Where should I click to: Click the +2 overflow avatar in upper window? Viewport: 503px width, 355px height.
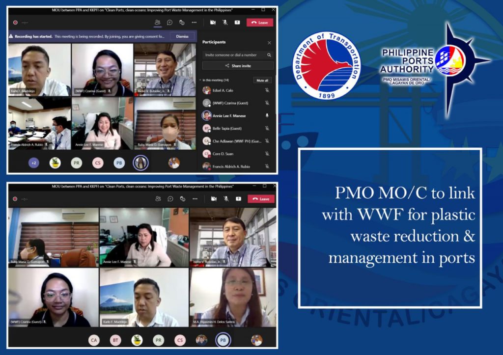(34, 163)
